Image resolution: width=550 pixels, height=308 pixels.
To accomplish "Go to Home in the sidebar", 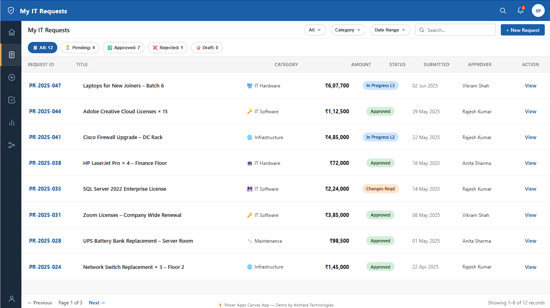I will coord(12,32).
